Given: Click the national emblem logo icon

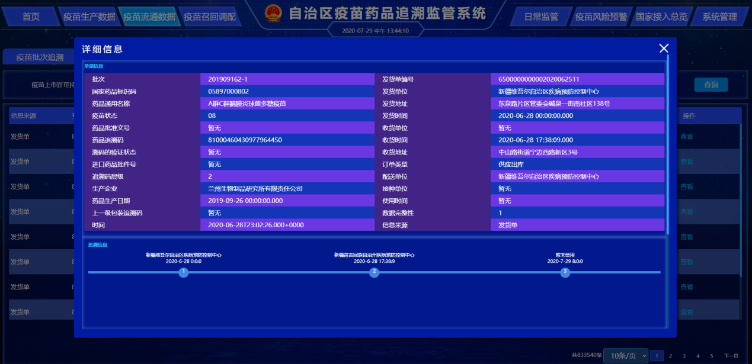Looking at the screenshot, I should tap(273, 14).
